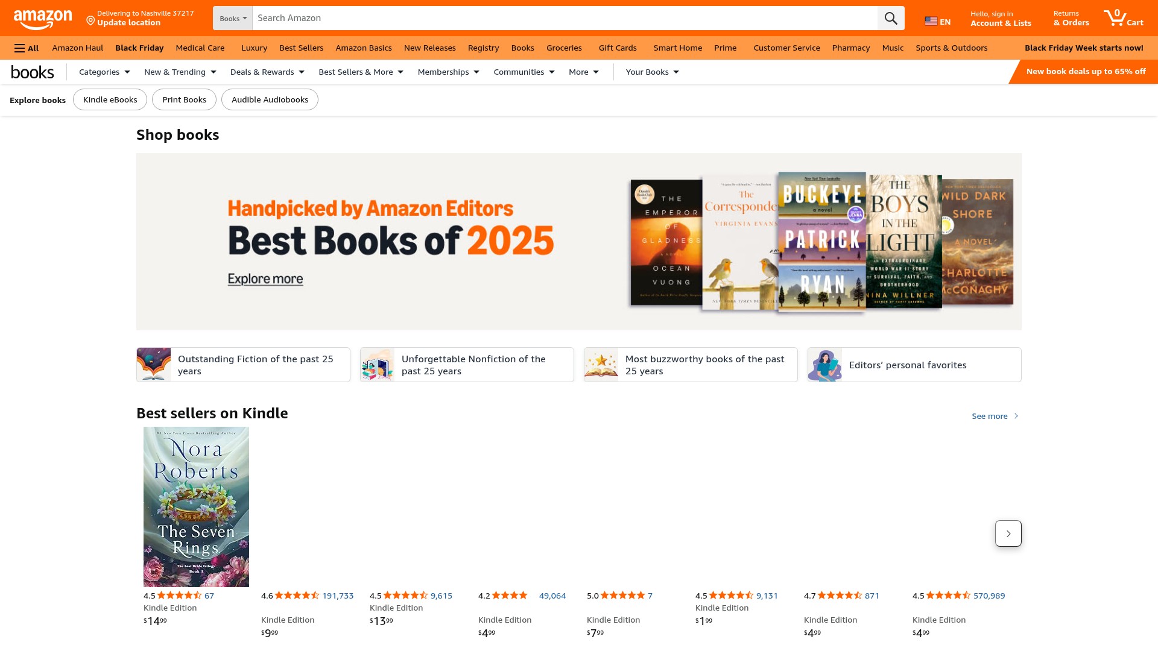Click the books logo
This screenshot has height=651, width=1158.
tap(33, 72)
